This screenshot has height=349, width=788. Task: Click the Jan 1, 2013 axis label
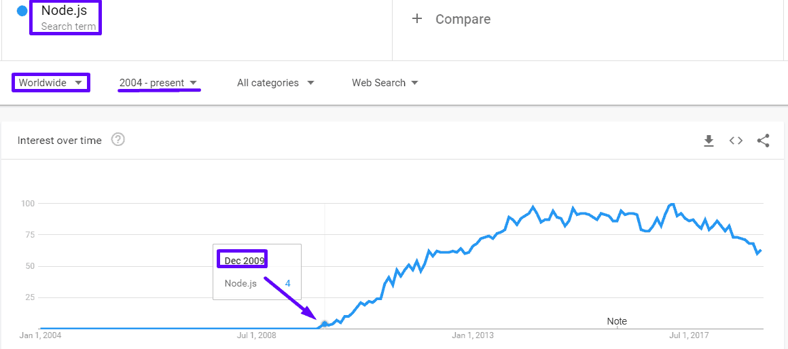point(473,335)
